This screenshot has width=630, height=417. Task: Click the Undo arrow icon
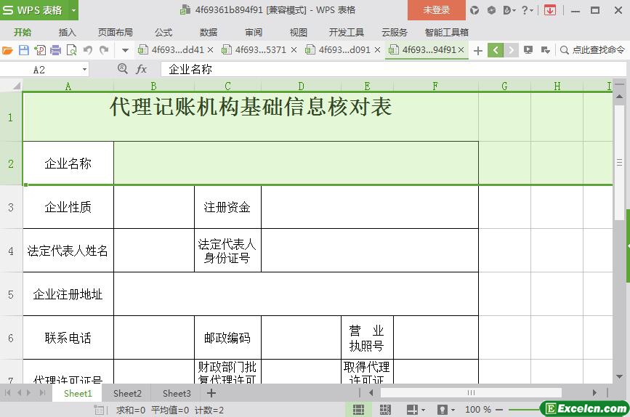pos(88,50)
